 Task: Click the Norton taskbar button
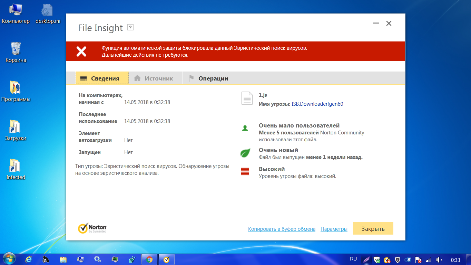click(166, 259)
